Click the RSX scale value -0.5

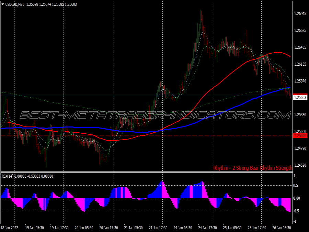pos(296,211)
